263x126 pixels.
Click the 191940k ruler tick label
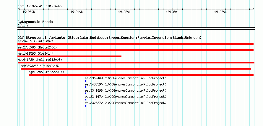[77, 12]
